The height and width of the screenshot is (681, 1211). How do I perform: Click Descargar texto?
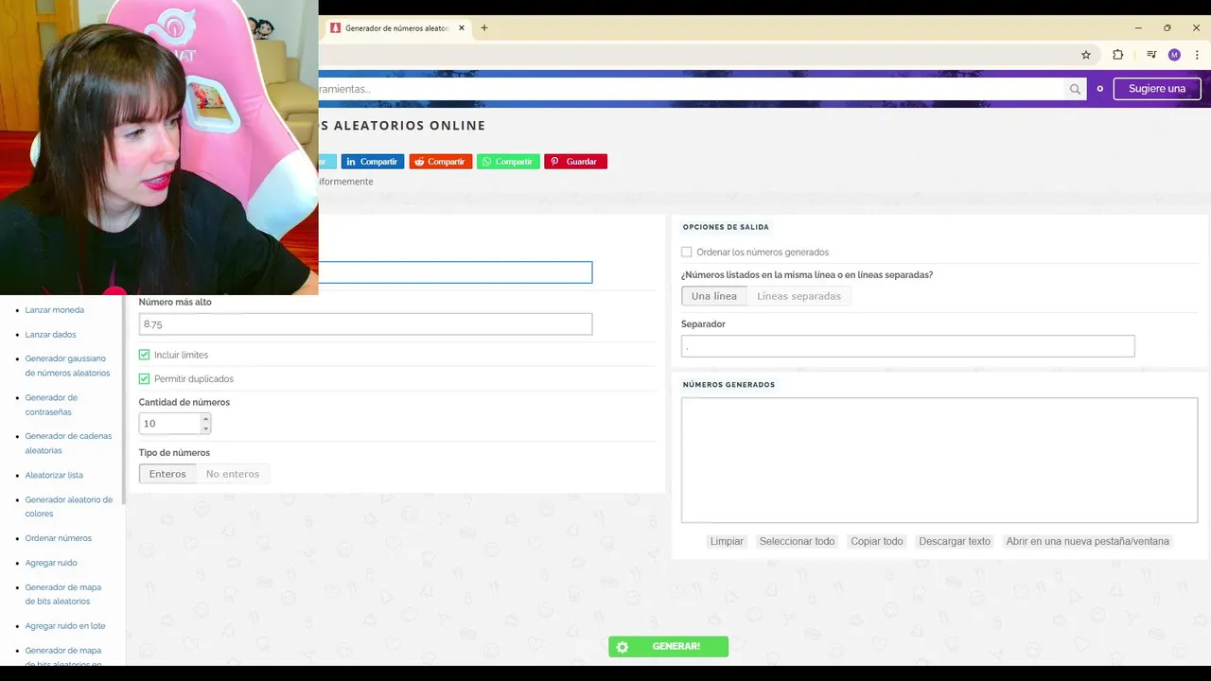tap(955, 542)
